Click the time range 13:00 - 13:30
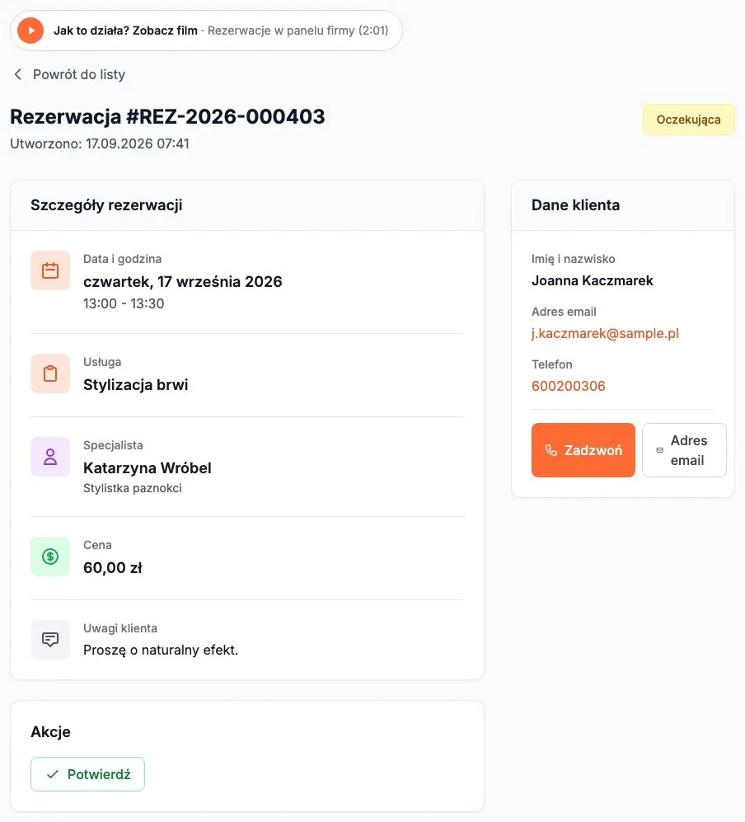Viewport: 745px width, 822px height. (124, 303)
